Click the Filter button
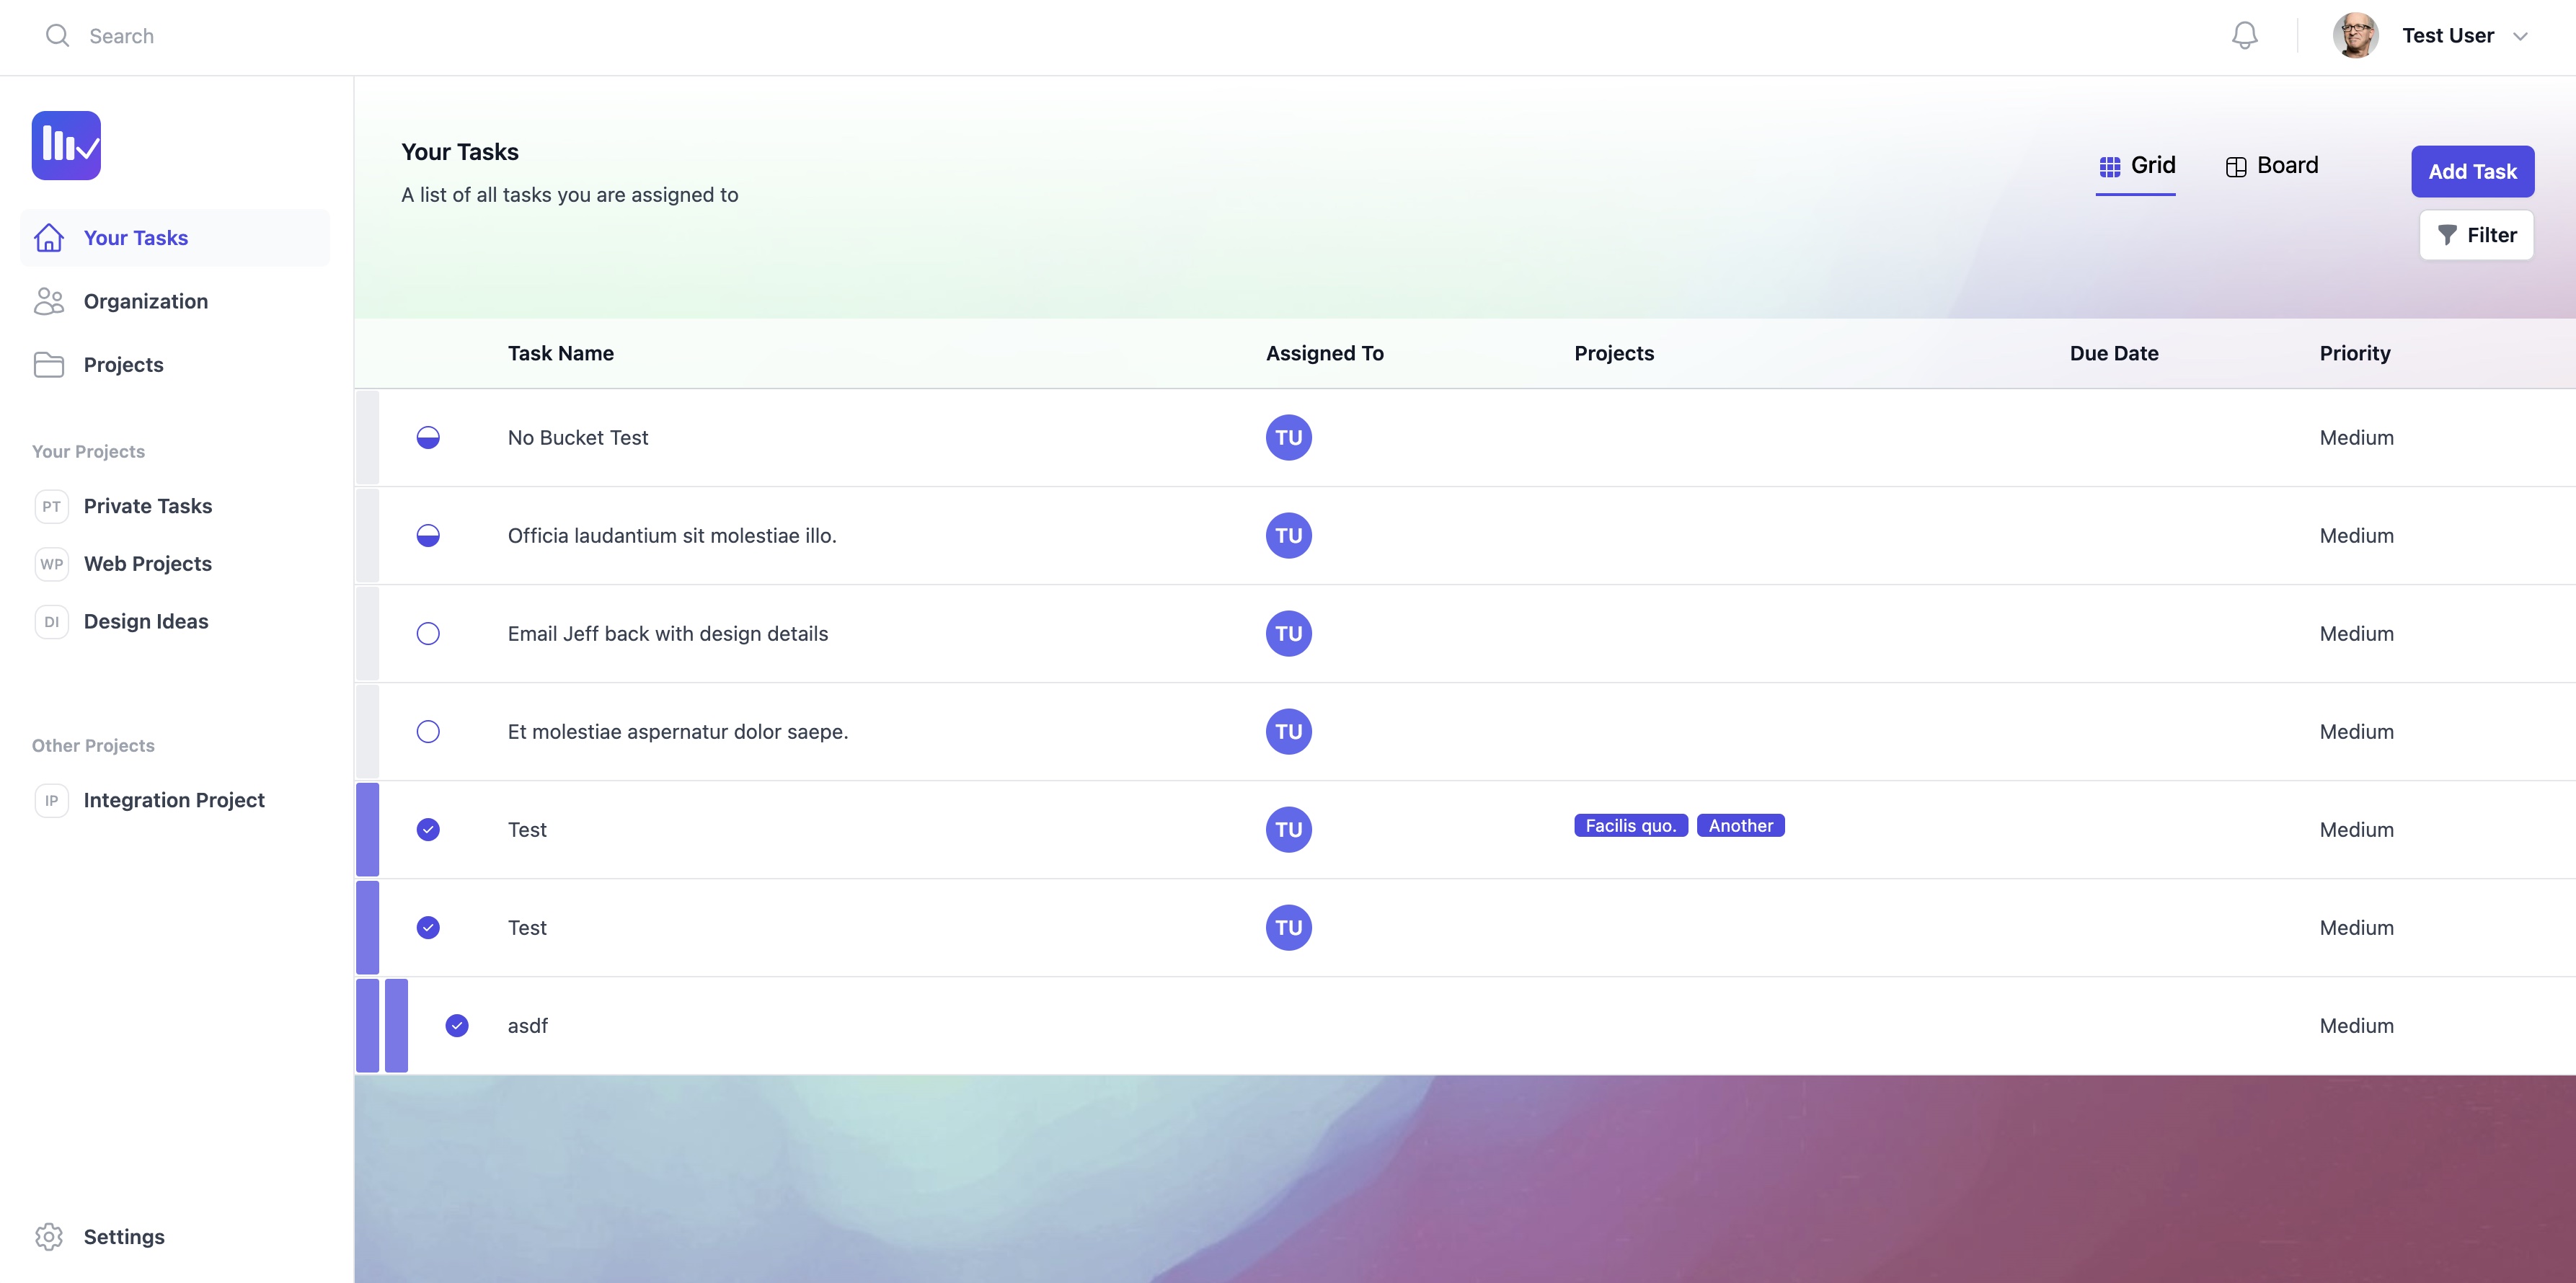This screenshot has width=2576, height=1283. point(2476,235)
